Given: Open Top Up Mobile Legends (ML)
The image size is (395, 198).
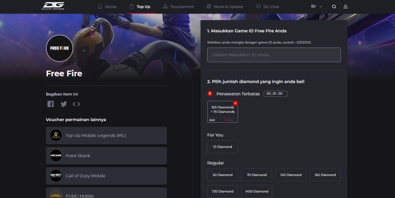Looking at the screenshot, I should 106,136.
